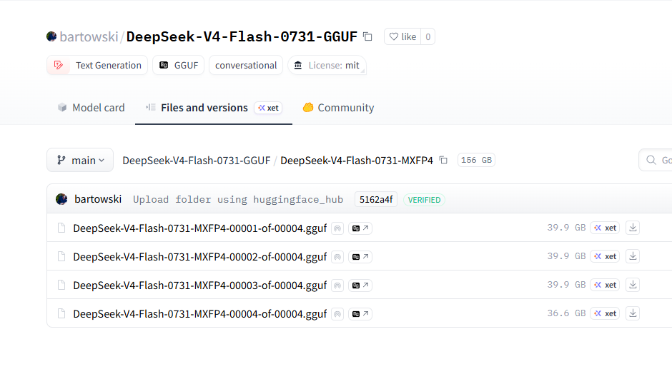This screenshot has height=384, width=672.
Task: Download the 00002-of-00004 gguf file
Action: pyautogui.click(x=633, y=256)
